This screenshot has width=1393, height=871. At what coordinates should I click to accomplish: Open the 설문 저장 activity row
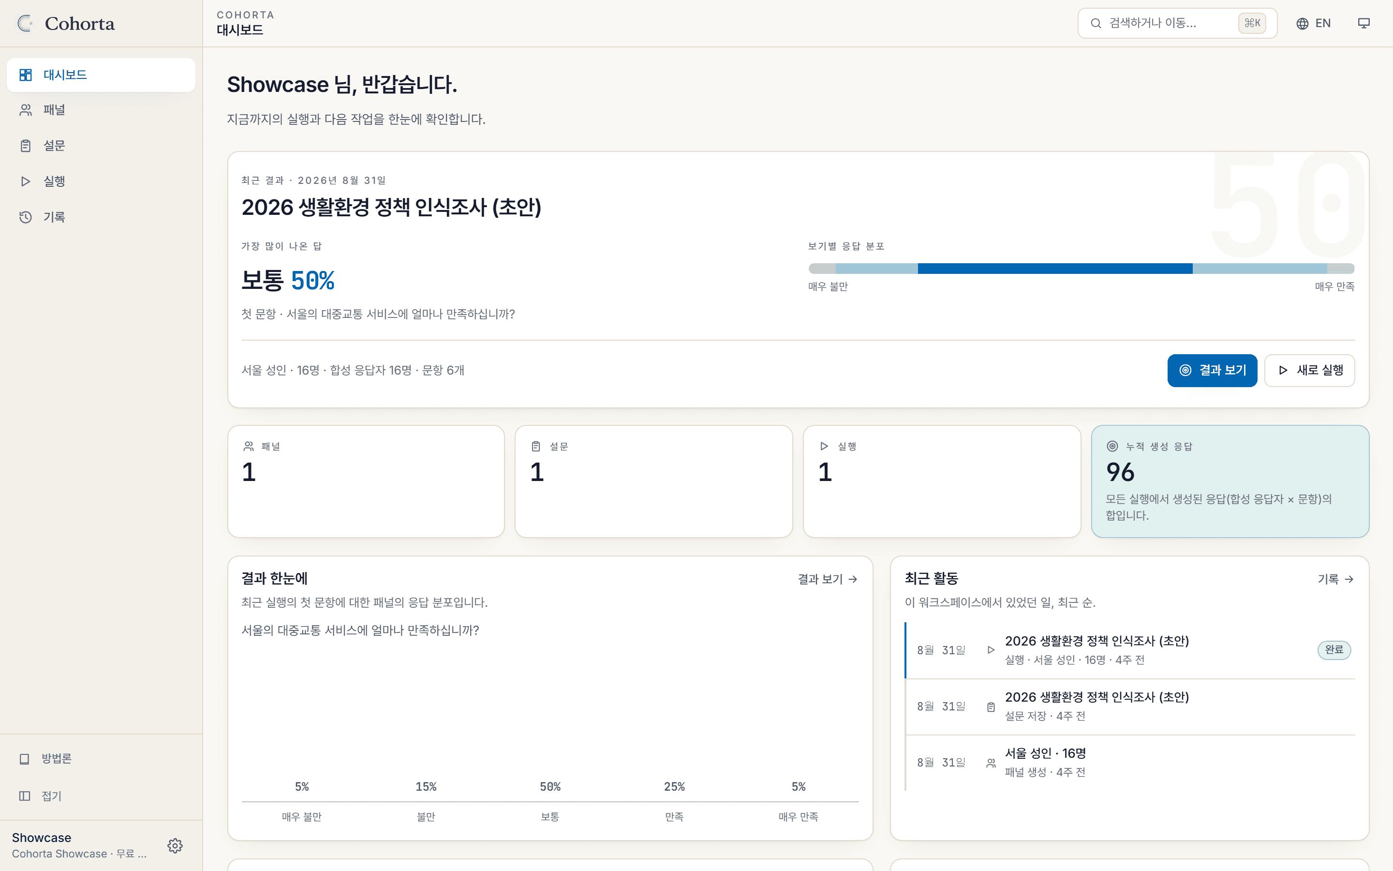[1130, 706]
